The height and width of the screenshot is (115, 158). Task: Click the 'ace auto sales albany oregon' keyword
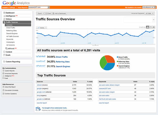click(x=109, y=85)
